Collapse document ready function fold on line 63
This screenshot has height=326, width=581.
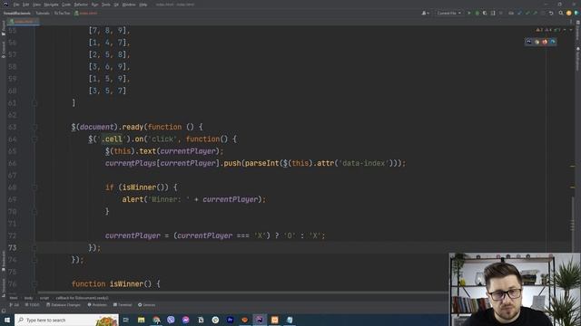(x=34, y=127)
